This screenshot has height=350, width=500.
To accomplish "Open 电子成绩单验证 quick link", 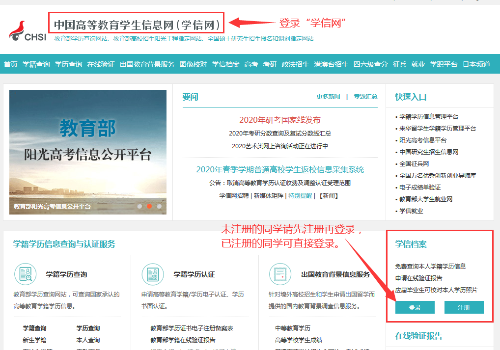I will [420, 188].
